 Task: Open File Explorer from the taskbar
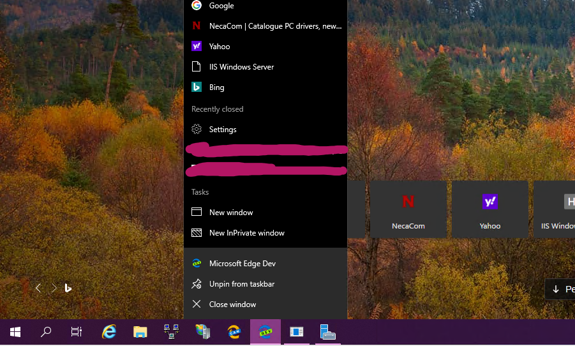point(140,332)
